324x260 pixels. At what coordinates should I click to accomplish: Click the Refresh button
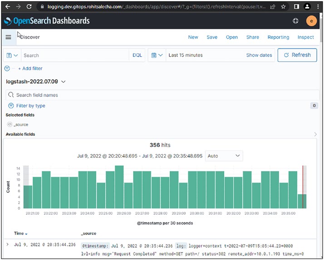297,55
